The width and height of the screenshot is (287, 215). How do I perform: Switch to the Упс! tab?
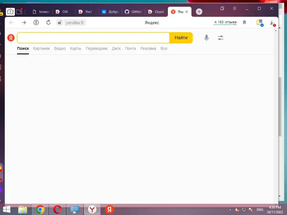tap(87, 12)
